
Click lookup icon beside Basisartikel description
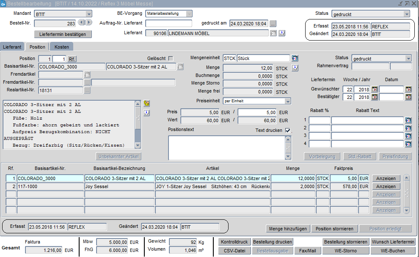[x=180, y=66]
